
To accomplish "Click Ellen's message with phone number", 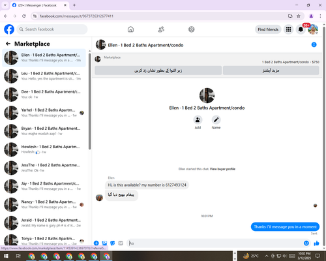I will [147, 185].
